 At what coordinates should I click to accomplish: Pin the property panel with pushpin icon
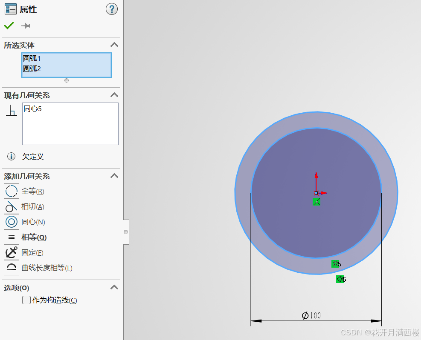pyautogui.click(x=26, y=26)
